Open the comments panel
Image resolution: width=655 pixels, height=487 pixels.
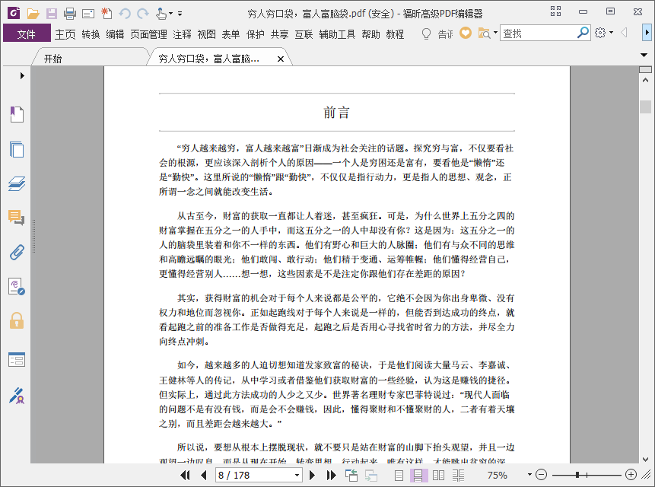(17, 218)
